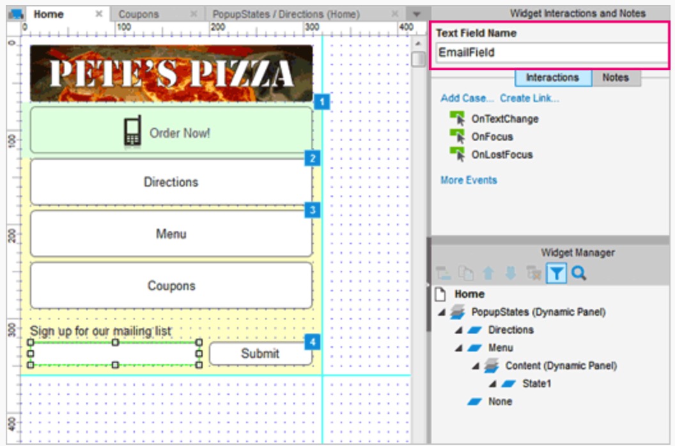The height and width of the screenshot is (446, 675).
Task: Select the email text field on the canvas
Action: click(115, 353)
